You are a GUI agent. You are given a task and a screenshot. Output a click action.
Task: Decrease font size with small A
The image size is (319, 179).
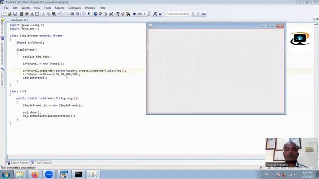point(160,14)
